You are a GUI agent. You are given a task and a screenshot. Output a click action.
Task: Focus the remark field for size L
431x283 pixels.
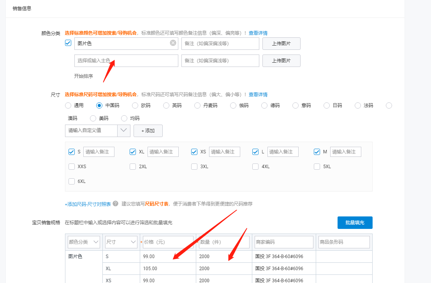point(283,152)
